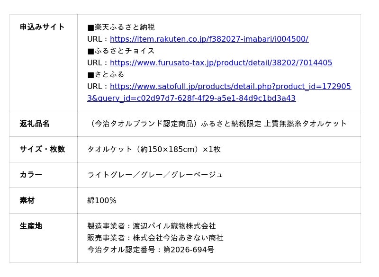This screenshot has width=379, height=277.
Task: Click the ■ふるさとチョイス heading text
Action: (x=121, y=51)
